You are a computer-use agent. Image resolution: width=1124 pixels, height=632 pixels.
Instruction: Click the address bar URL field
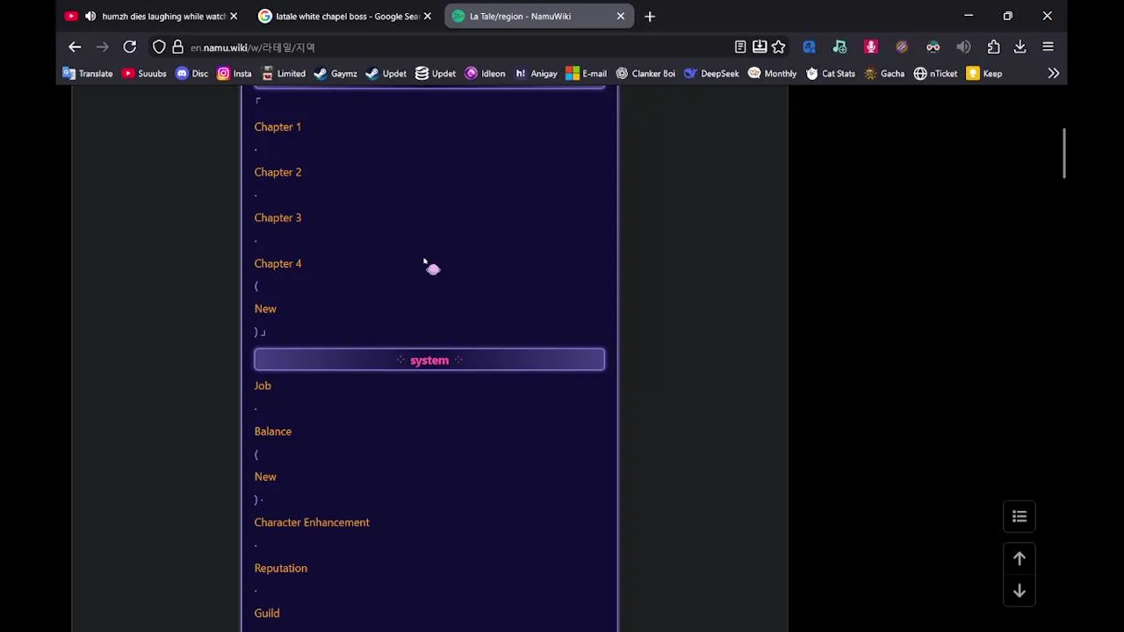coord(457,47)
